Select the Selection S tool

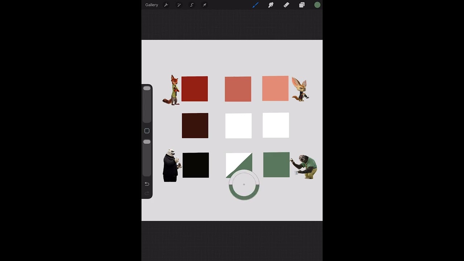coord(192,5)
